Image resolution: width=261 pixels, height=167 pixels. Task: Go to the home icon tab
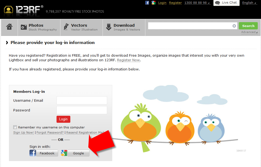click(x=9, y=26)
